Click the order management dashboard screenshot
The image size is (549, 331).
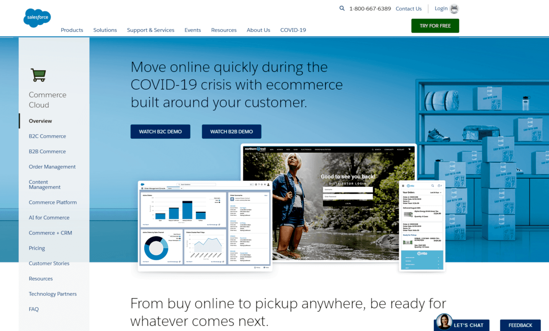(x=205, y=226)
